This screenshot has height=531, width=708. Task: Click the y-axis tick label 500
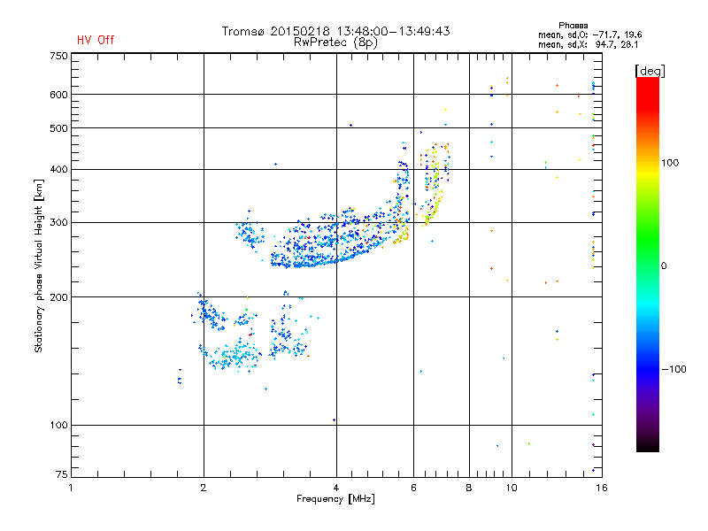coord(58,128)
